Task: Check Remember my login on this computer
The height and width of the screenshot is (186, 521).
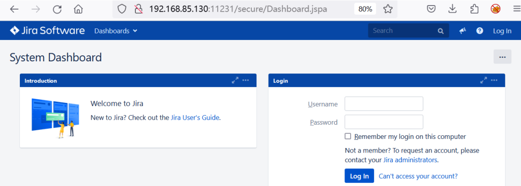Action: (x=348, y=136)
